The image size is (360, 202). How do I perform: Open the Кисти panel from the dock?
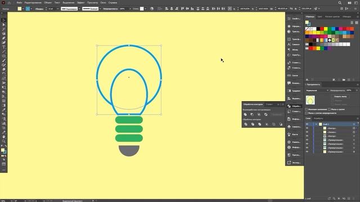pos(294,135)
